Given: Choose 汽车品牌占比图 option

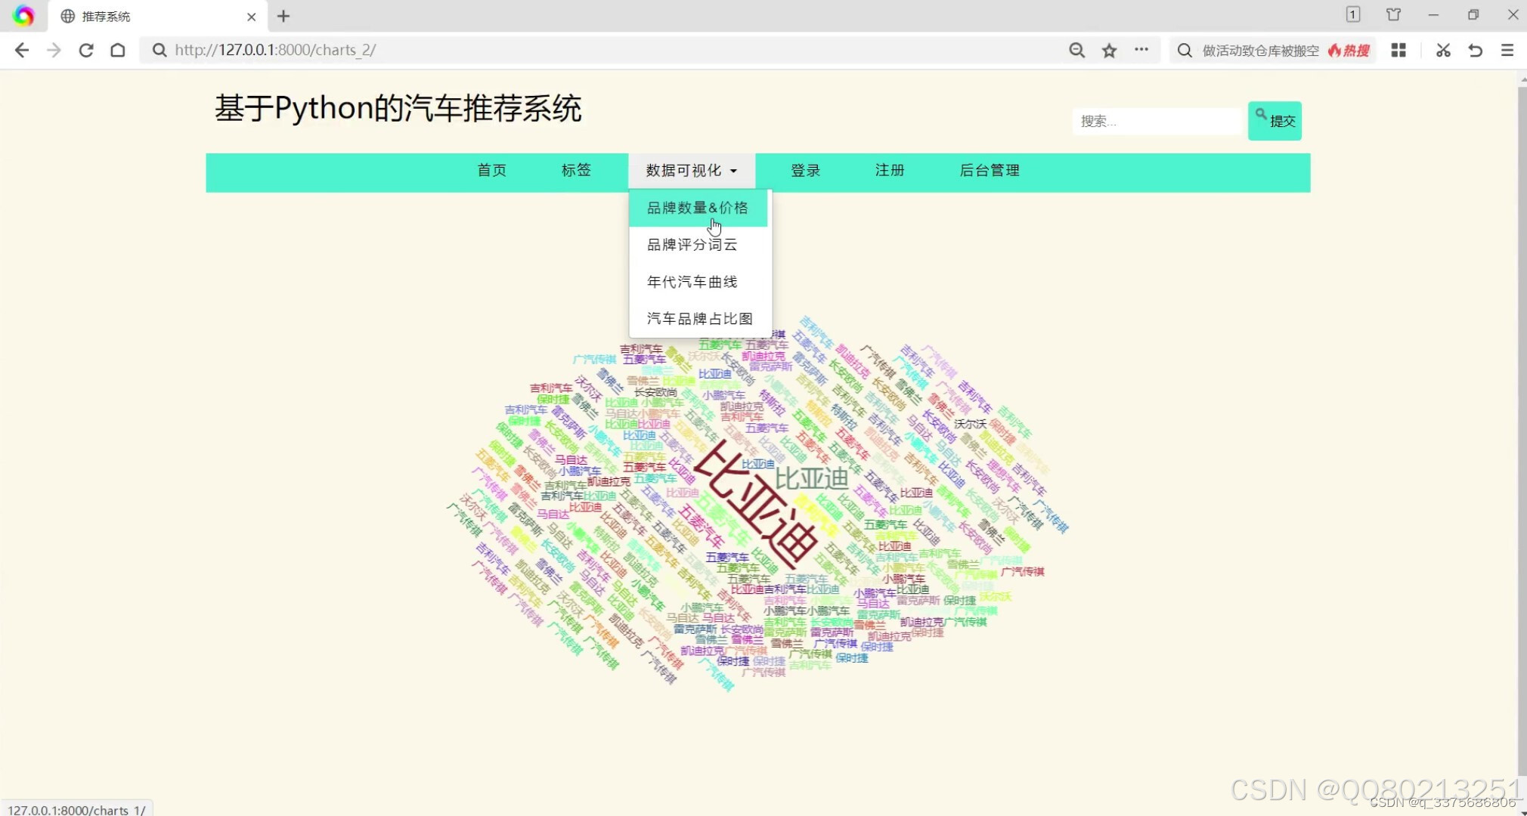Looking at the screenshot, I should [698, 317].
